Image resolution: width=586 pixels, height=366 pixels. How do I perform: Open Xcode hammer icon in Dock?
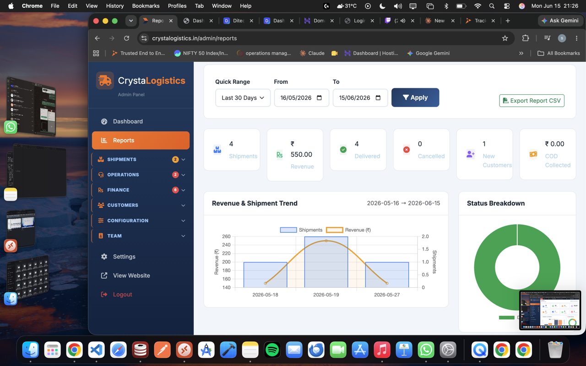tap(228, 350)
